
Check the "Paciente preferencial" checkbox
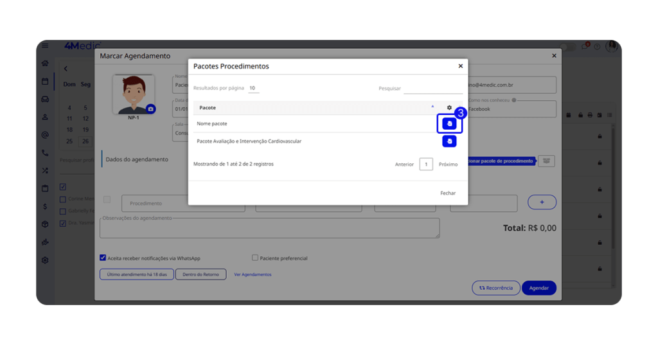point(255,258)
